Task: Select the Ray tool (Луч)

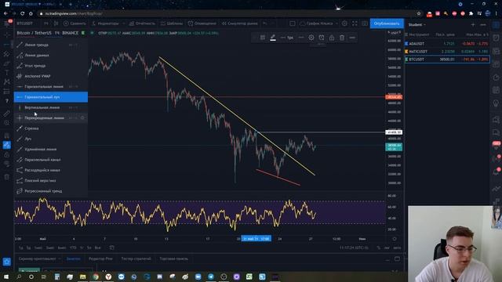Action: [x=50, y=139]
